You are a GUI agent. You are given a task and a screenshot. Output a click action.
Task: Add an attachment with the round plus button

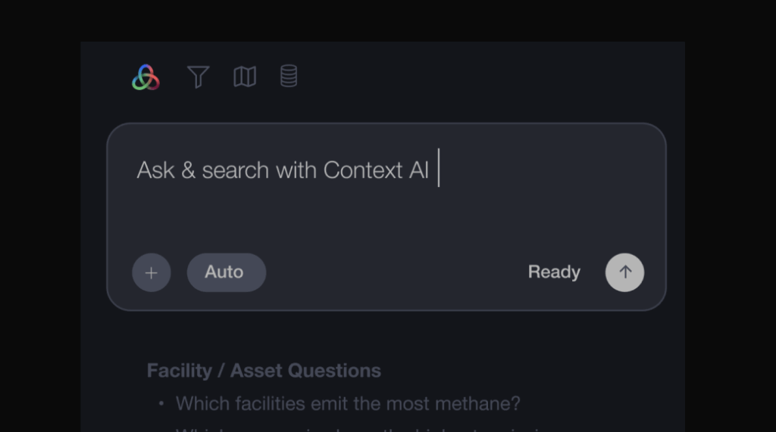pos(152,272)
